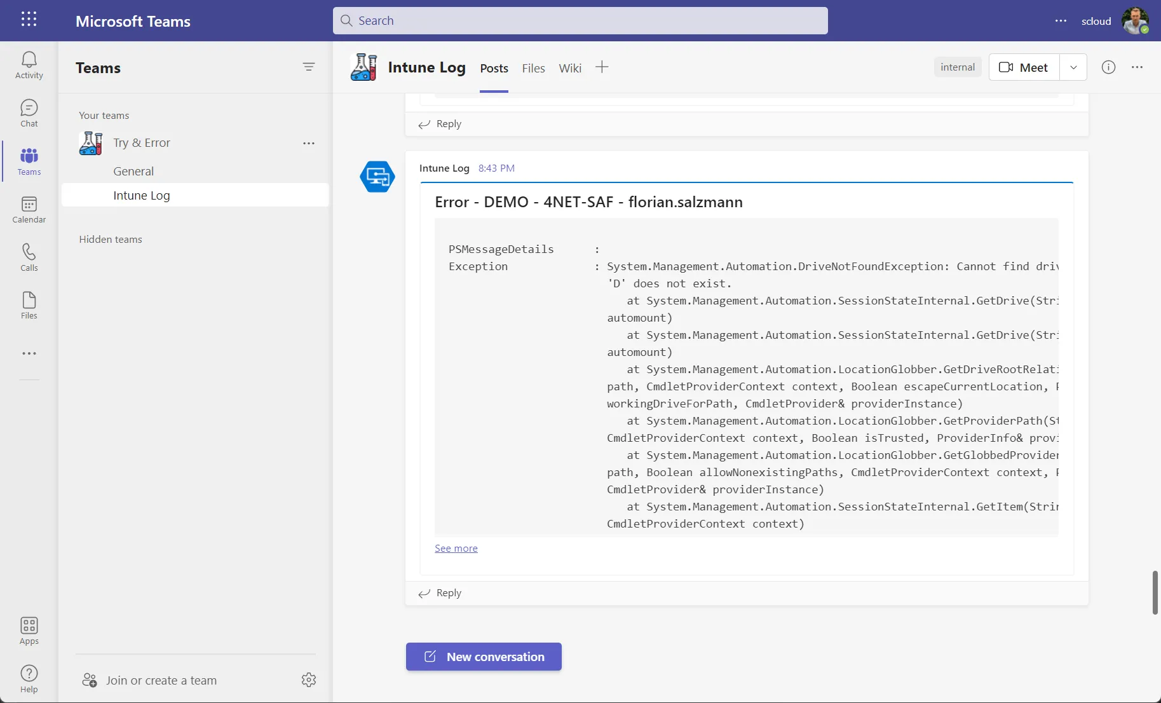
Task: Expand the Meet options dropdown arrow
Action: pyautogui.click(x=1073, y=67)
